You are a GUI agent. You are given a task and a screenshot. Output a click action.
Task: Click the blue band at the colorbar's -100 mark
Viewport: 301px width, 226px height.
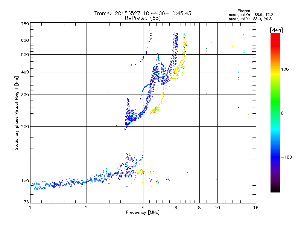[275, 157]
